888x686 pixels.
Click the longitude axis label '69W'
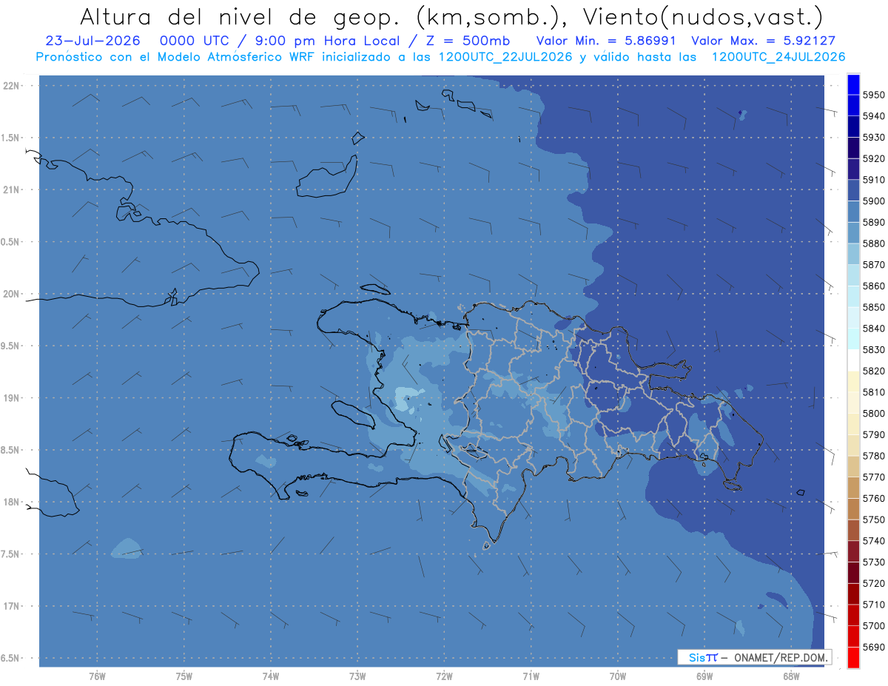[704, 676]
